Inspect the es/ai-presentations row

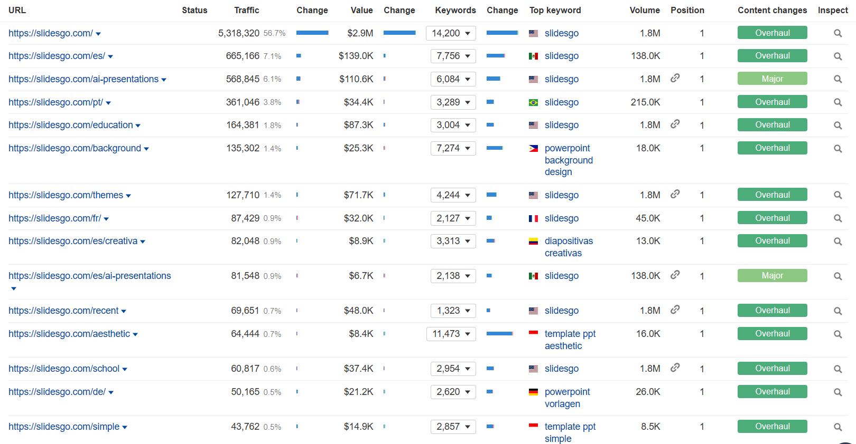838,276
